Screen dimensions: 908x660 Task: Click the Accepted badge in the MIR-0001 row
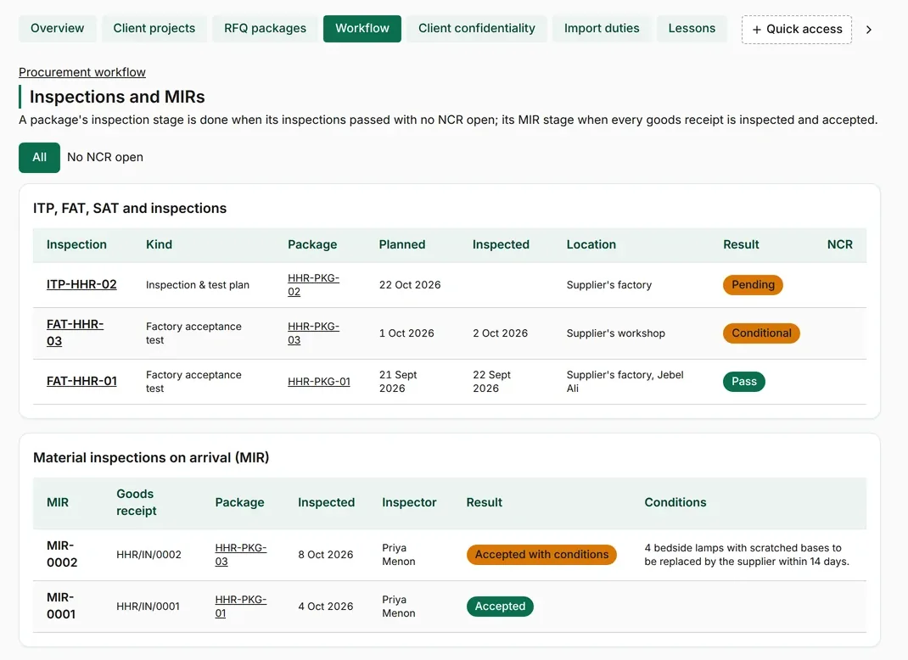pyautogui.click(x=501, y=607)
